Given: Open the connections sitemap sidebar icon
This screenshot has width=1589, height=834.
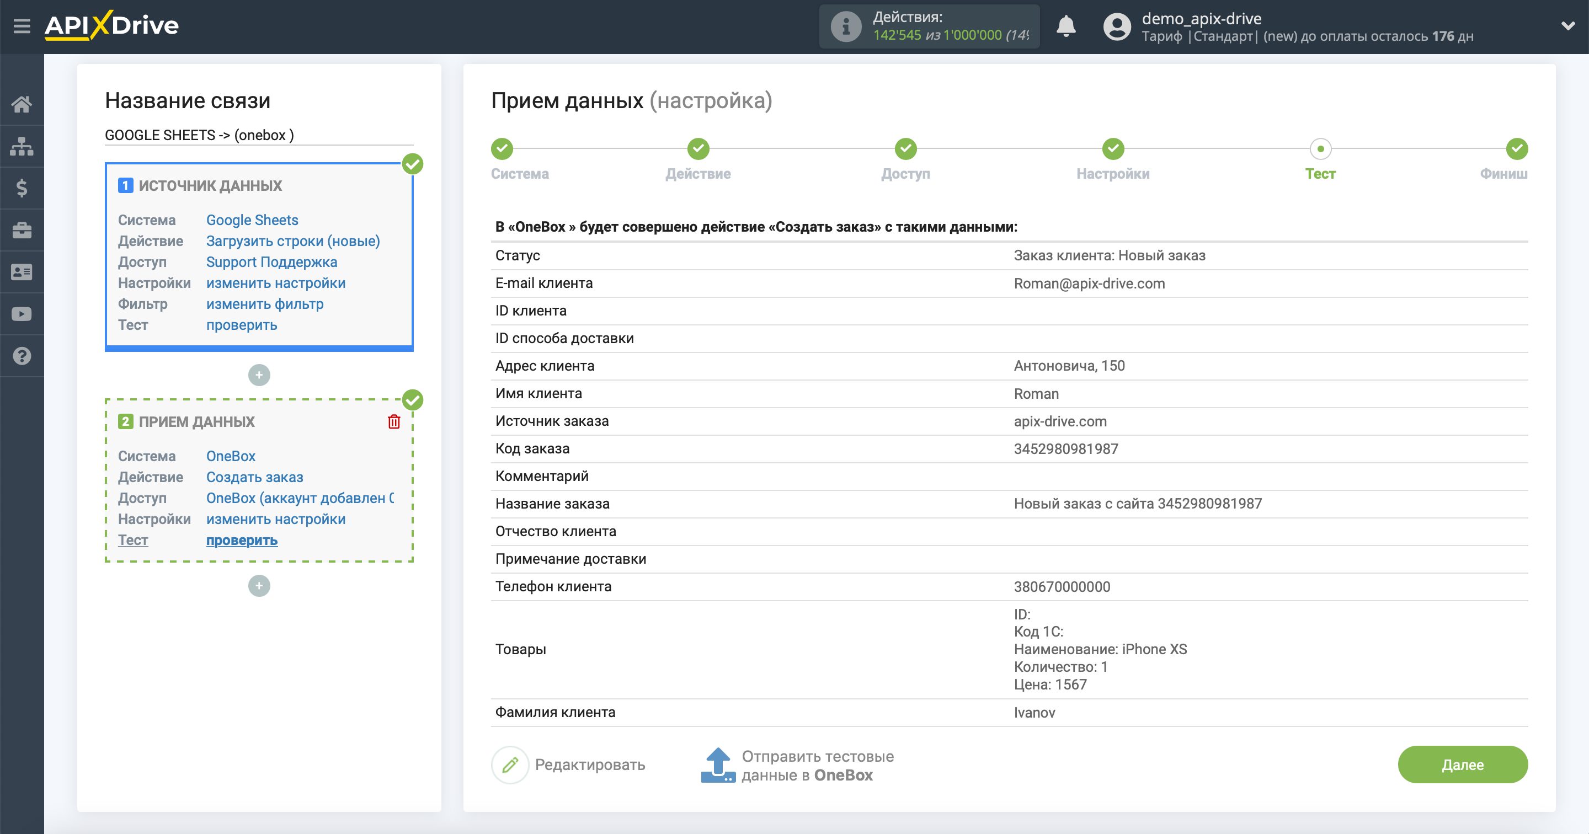Looking at the screenshot, I should coord(22,146).
